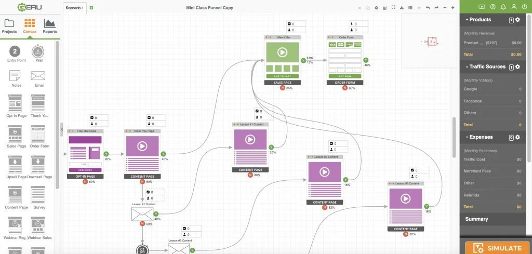Viewport: 532px width, 254px height.
Task: Zoom in with the plus icon
Action: point(453,8)
